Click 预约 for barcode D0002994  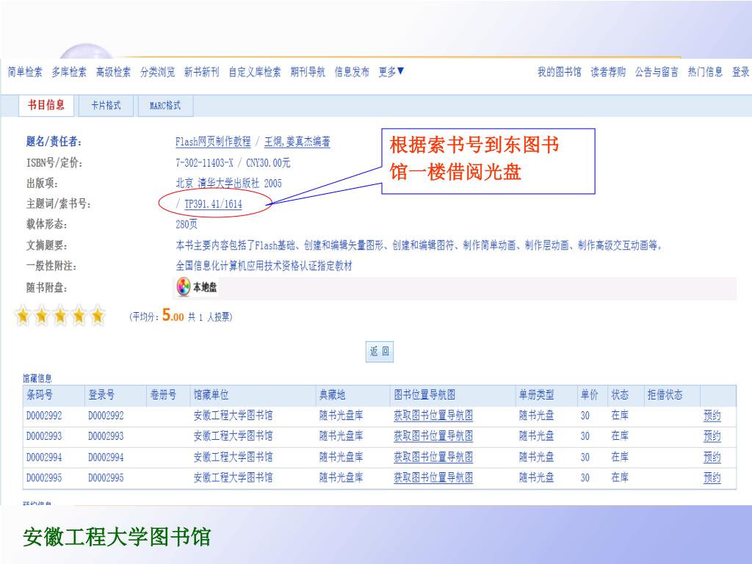coord(712,457)
